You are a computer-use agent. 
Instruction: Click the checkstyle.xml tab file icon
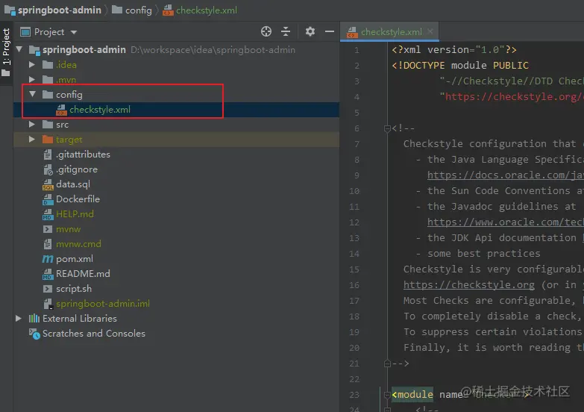pyautogui.click(x=352, y=32)
